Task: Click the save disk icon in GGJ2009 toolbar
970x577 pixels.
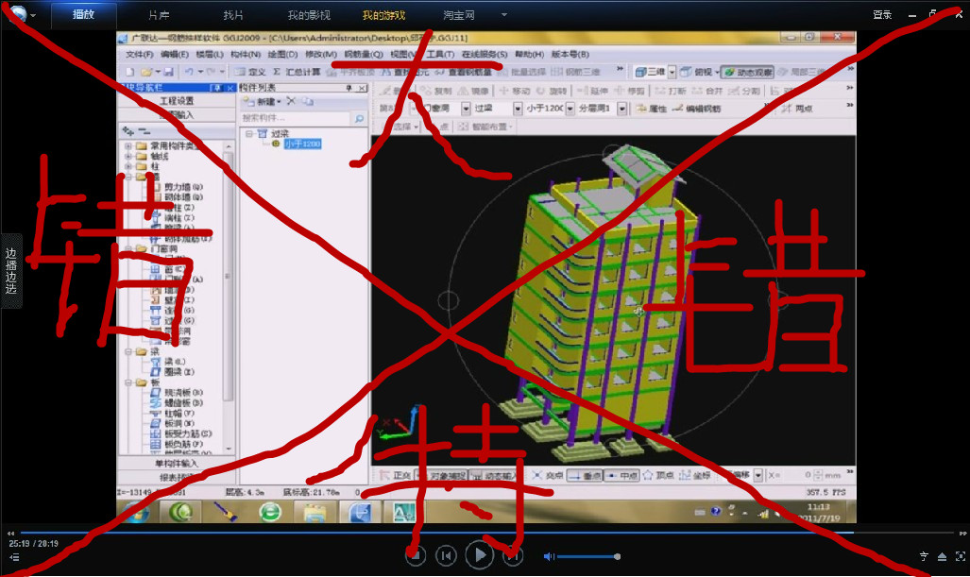Action: tap(167, 72)
